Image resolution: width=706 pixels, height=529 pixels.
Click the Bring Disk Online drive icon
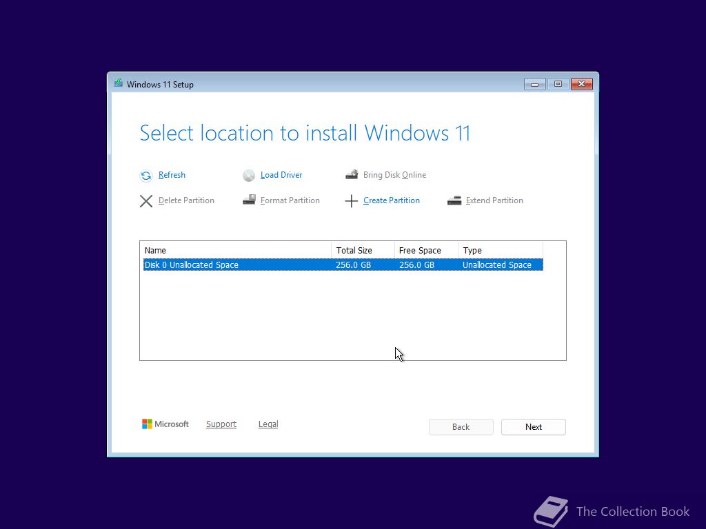pyautogui.click(x=352, y=174)
